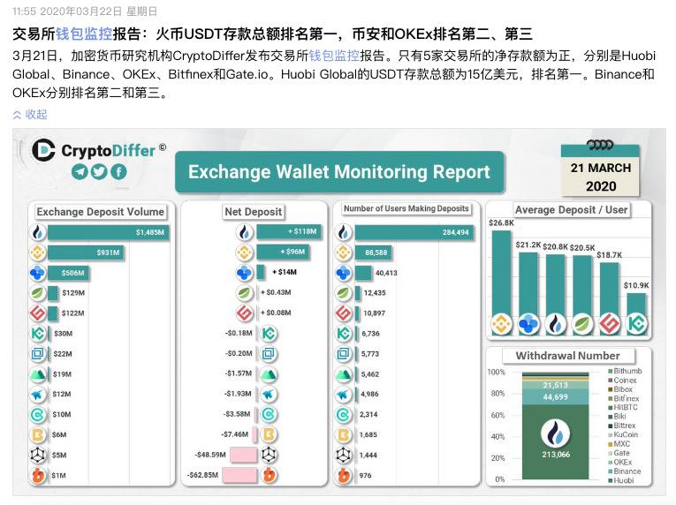Click the 11:55 2020年03月22日 timestamp
676x505 pixels.
85,11
